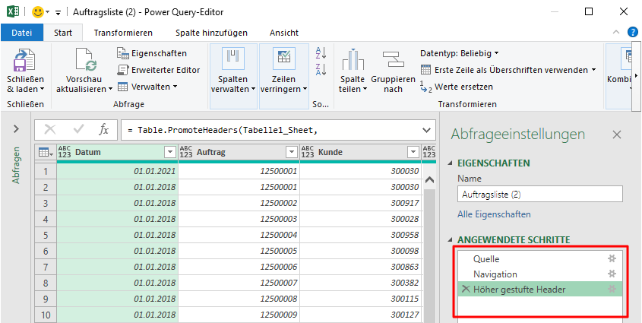Open the Datentyp: Beliebig dropdown
Image resolution: width=642 pixels, height=323 pixels.
pos(460,53)
